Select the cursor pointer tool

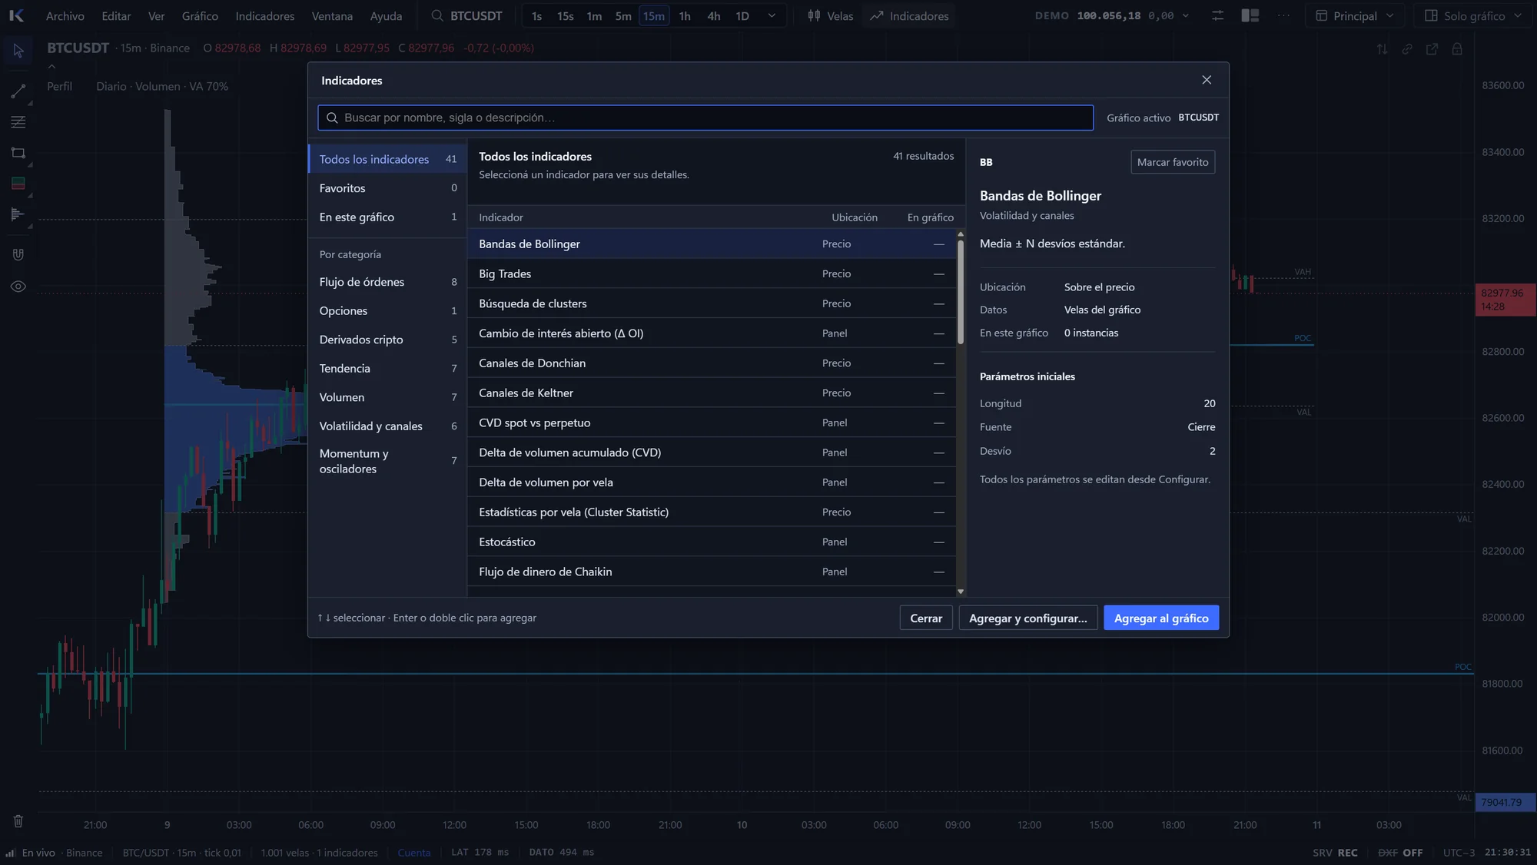click(18, 51)
